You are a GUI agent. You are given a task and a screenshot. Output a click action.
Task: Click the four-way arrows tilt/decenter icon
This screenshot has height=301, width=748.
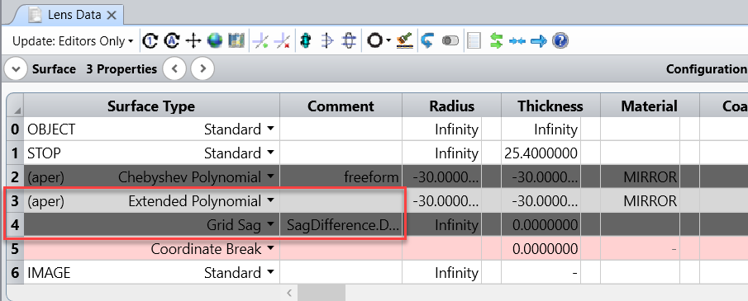coord(193,41)
